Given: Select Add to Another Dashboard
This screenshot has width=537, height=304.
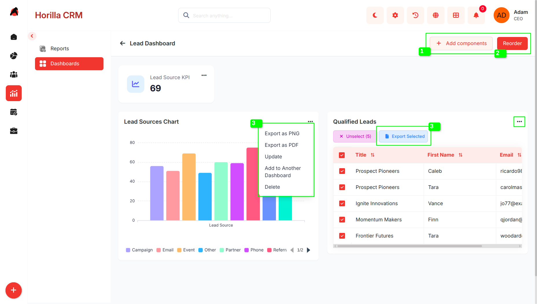Looking at the screenshot, I should pos(283,172).
